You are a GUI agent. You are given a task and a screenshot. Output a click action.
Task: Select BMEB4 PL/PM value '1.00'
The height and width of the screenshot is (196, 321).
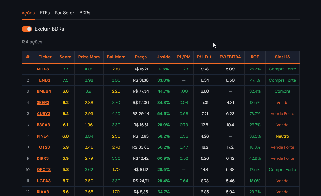click(x=184, y=91)
